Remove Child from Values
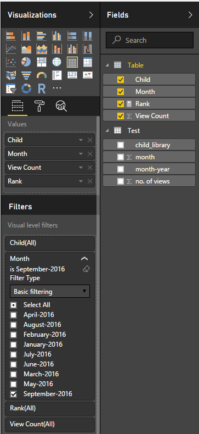 pos(90,140)
